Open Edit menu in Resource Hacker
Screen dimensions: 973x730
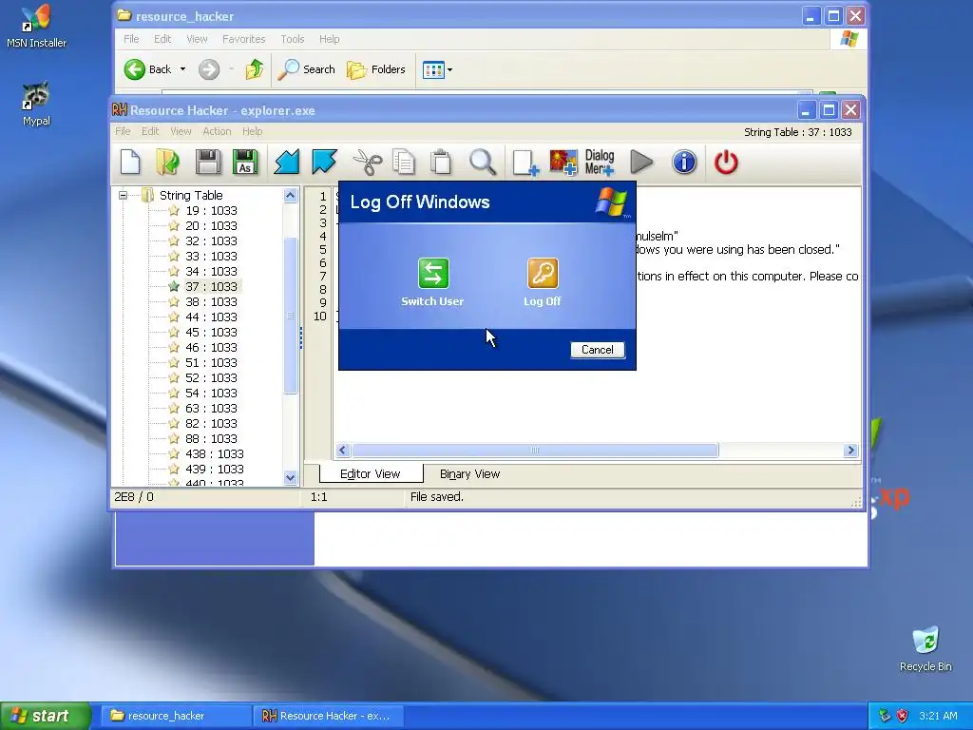(150, 131)
